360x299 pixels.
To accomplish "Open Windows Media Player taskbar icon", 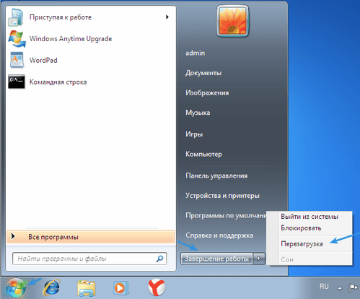I will pos(120,287).
